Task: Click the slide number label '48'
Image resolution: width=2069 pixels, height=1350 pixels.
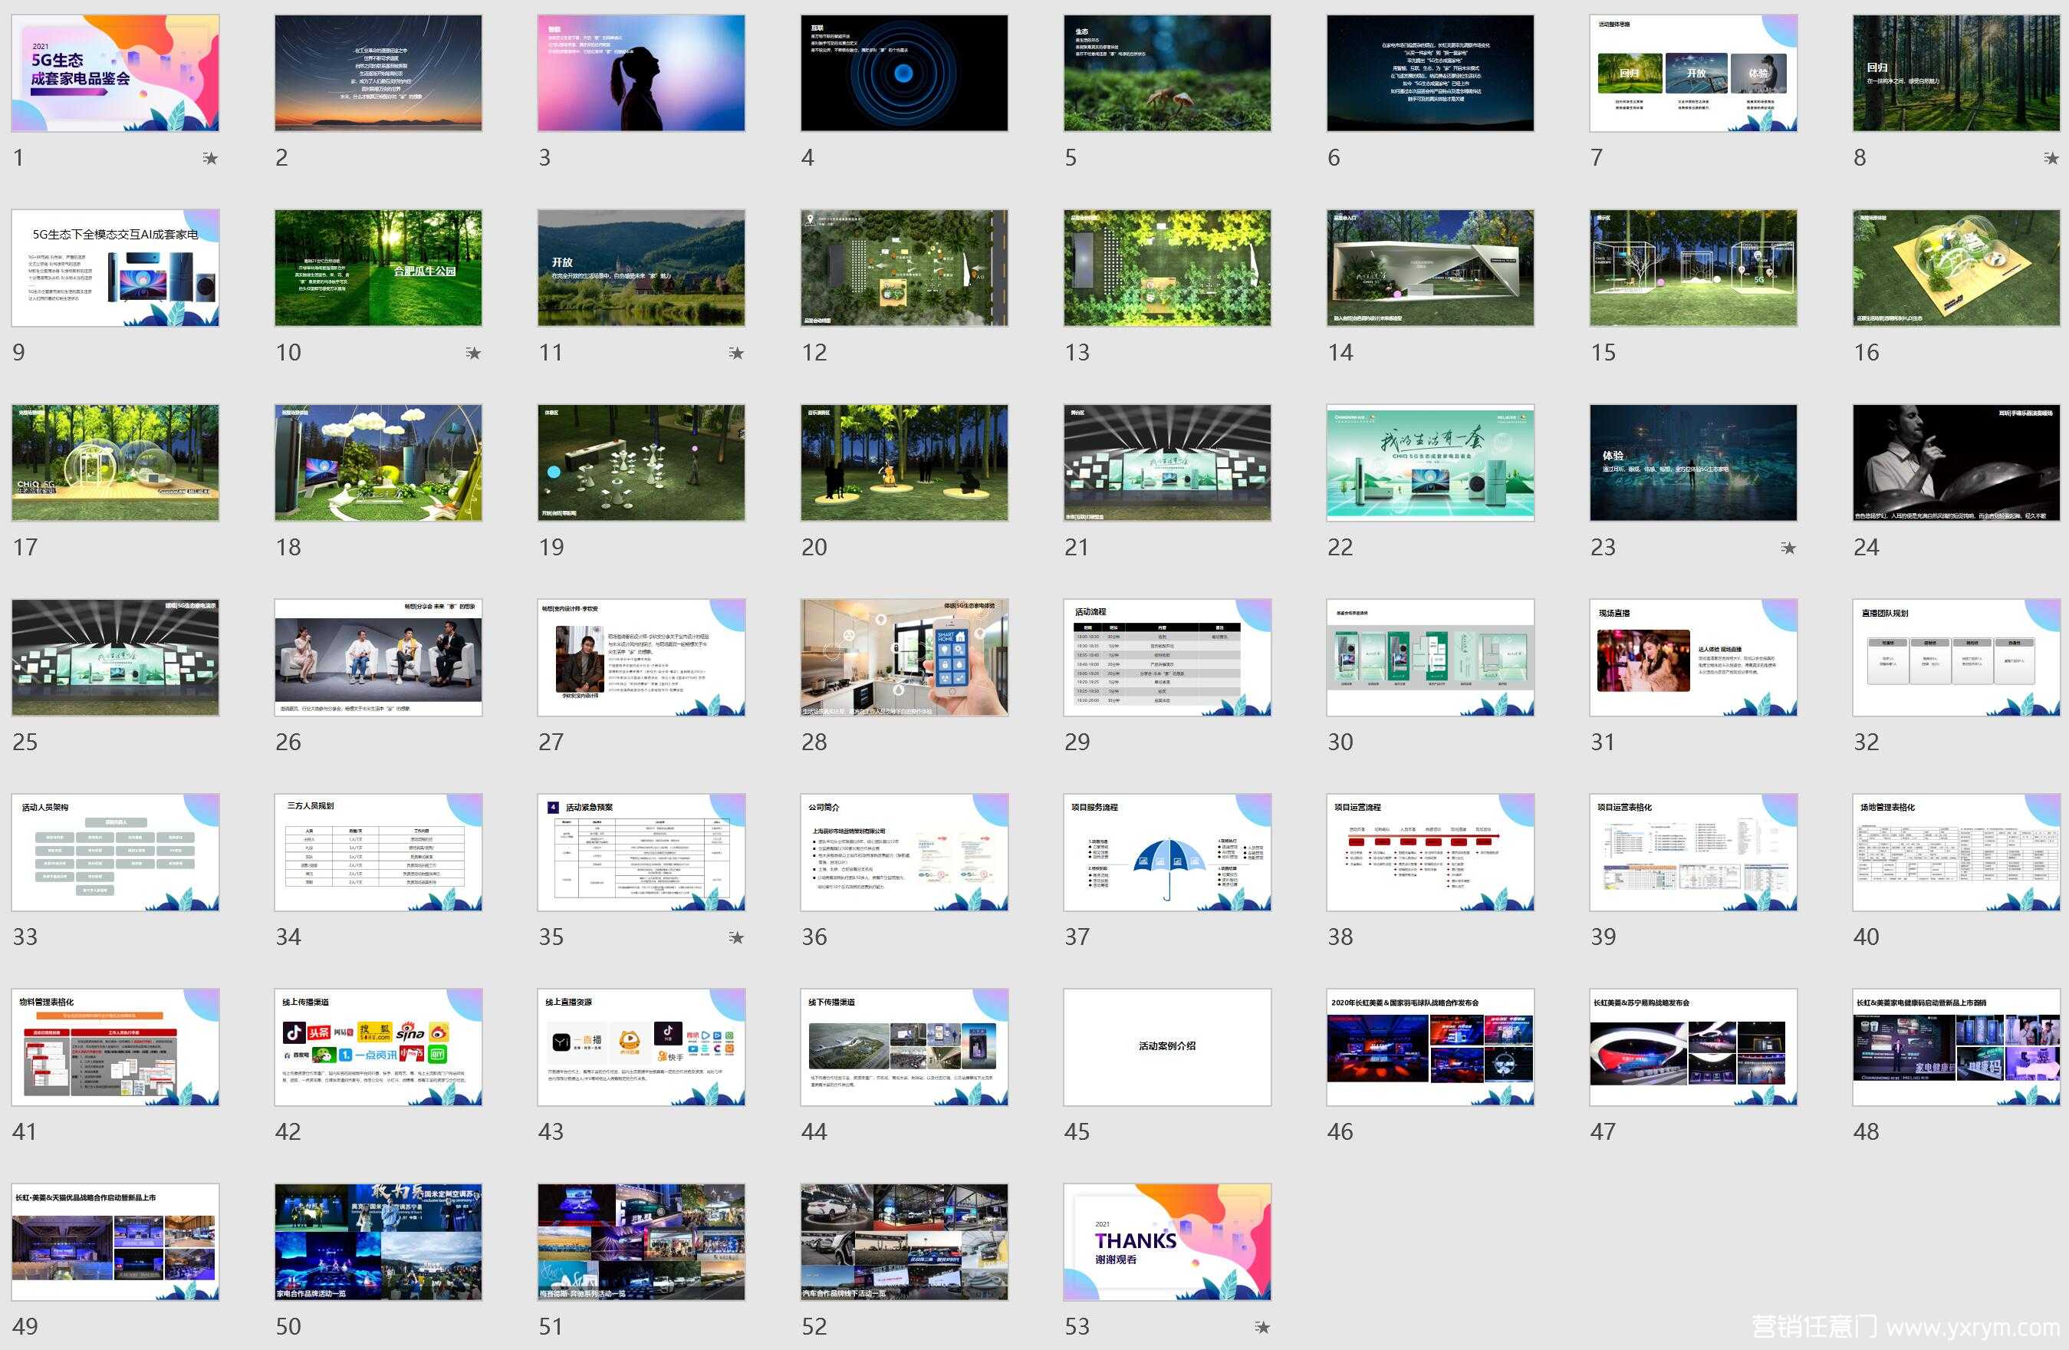Action: click(1866, 1131)
